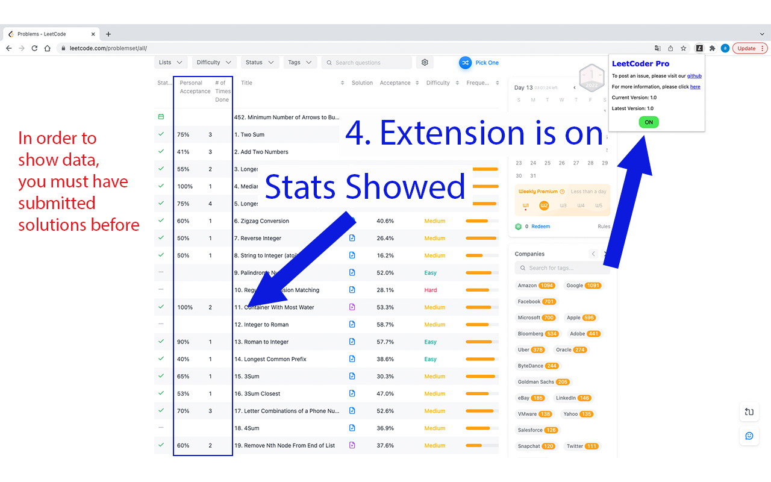This screenshot has height=482, width=771.
Task: Open solution icon for 15. 3Sum
Action: (352, 377)
